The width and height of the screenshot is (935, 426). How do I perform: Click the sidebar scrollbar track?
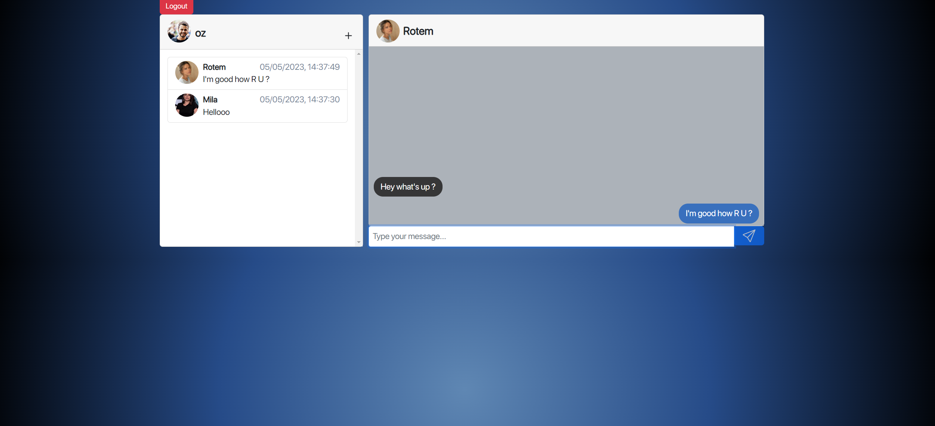pos(358,148)
